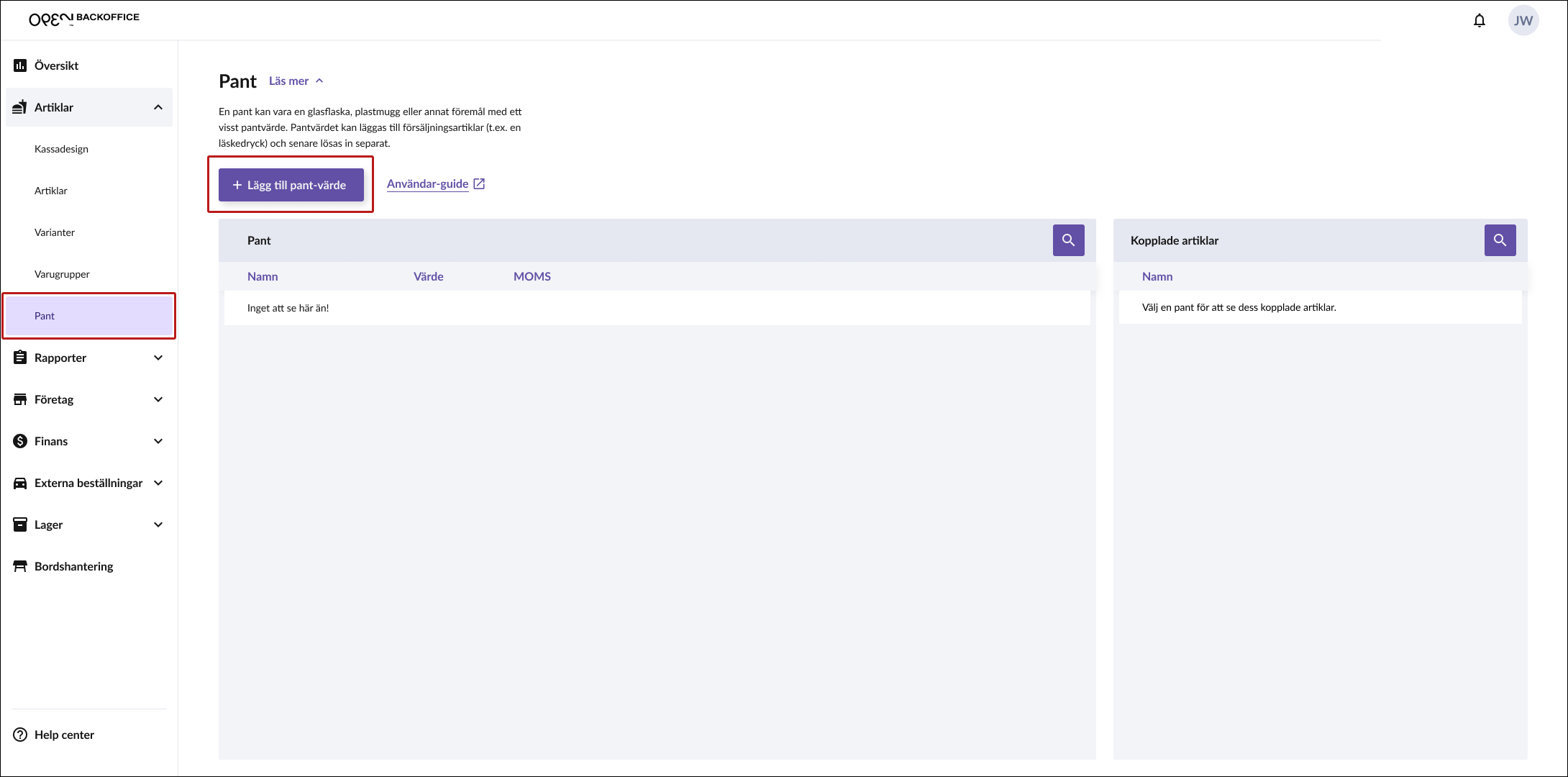The width and height of the screenshot is (1568, 777).
Task: Sort Pant table by Namn column
Action: pos(263,276)
